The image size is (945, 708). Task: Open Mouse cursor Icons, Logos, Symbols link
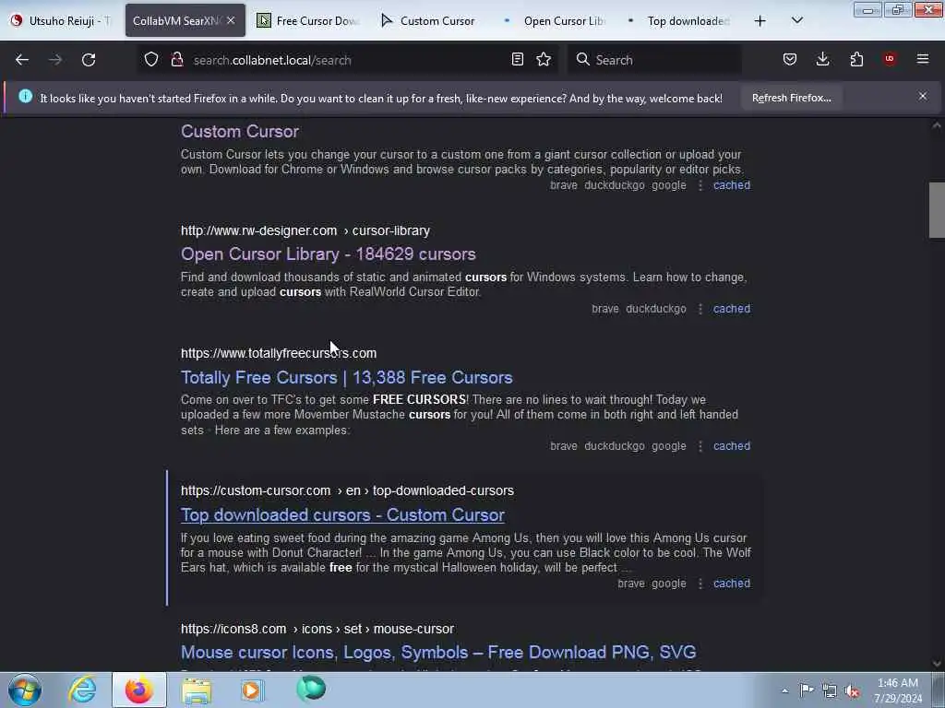438,653
